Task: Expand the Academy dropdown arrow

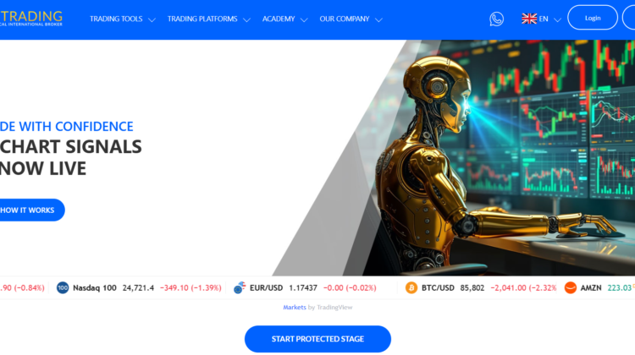Action: coord(304,19)
